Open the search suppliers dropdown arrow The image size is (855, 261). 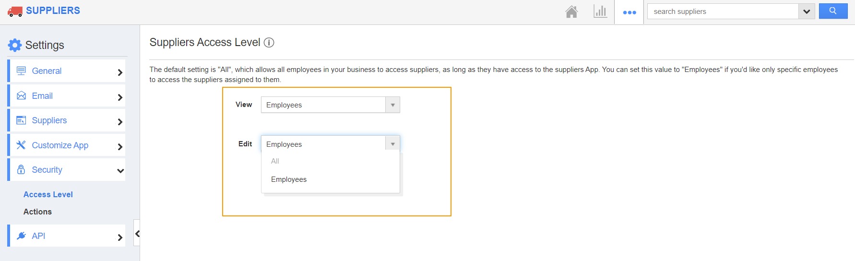[807, 12]
